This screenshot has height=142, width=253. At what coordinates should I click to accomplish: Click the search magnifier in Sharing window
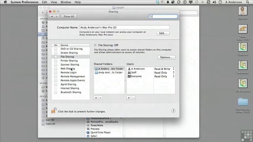click(x=150, y=17)
